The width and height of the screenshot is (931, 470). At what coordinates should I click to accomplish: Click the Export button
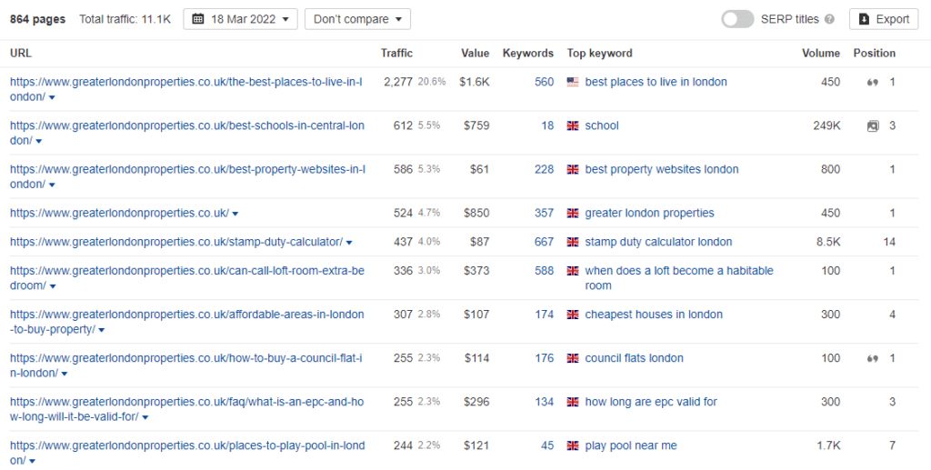884,19
